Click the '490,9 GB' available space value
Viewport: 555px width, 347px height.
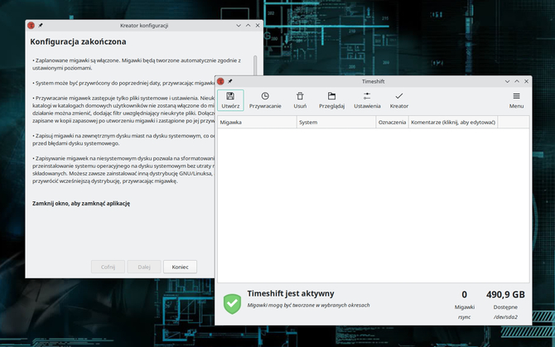coord(505,294)
